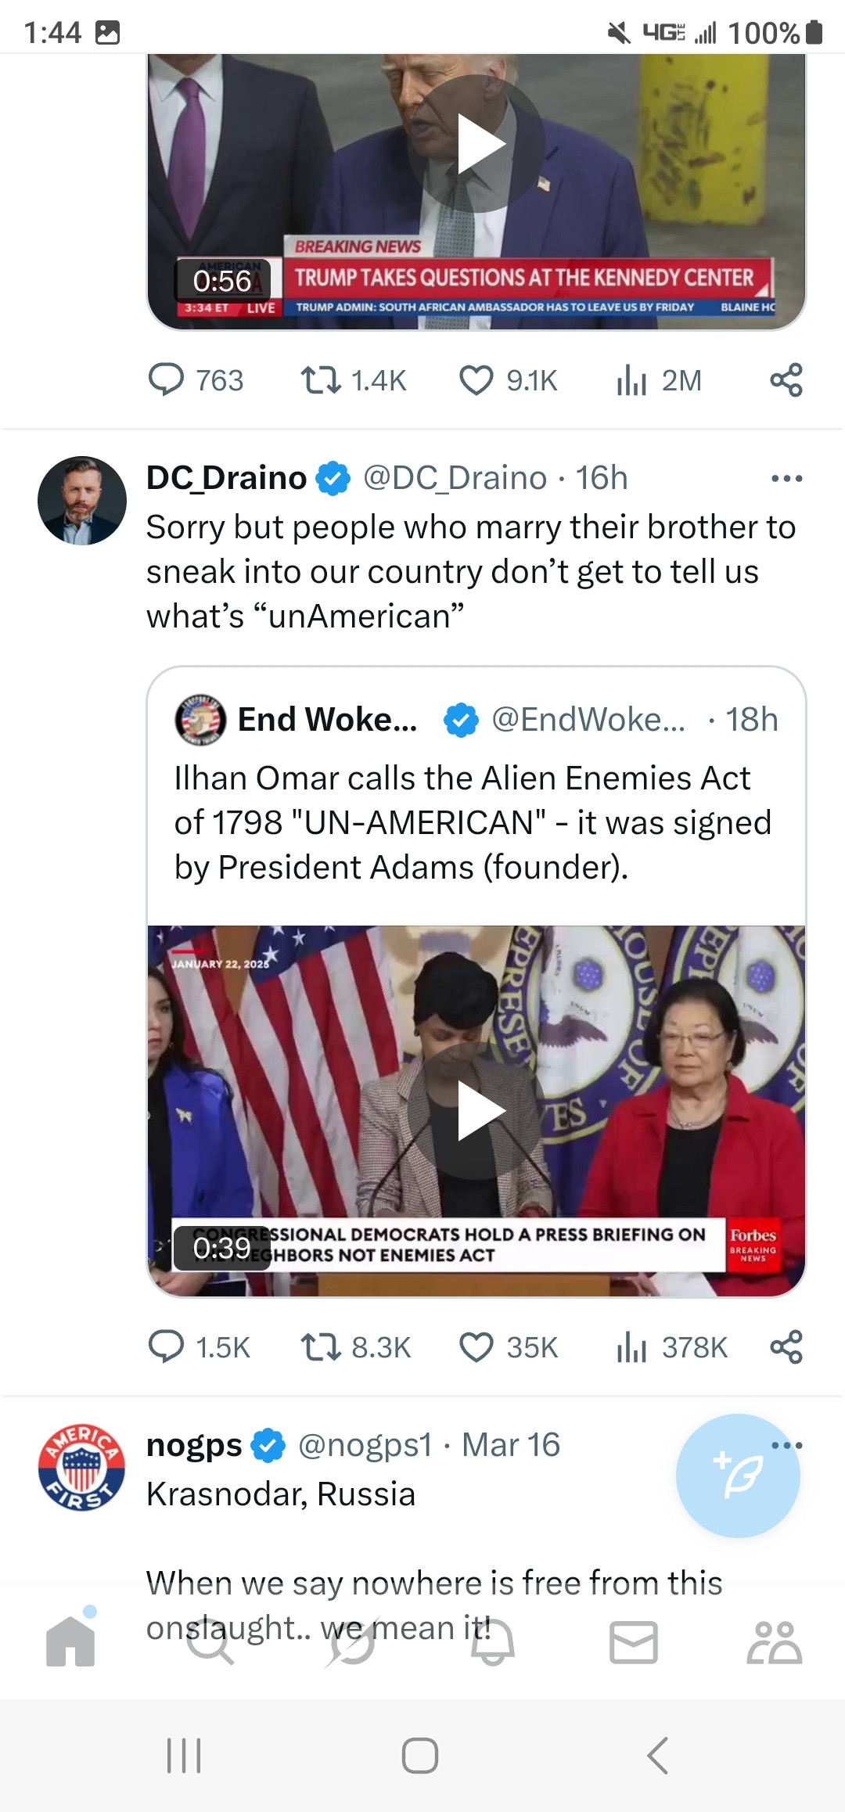Open the Communities people icon

coord(774,1641)
